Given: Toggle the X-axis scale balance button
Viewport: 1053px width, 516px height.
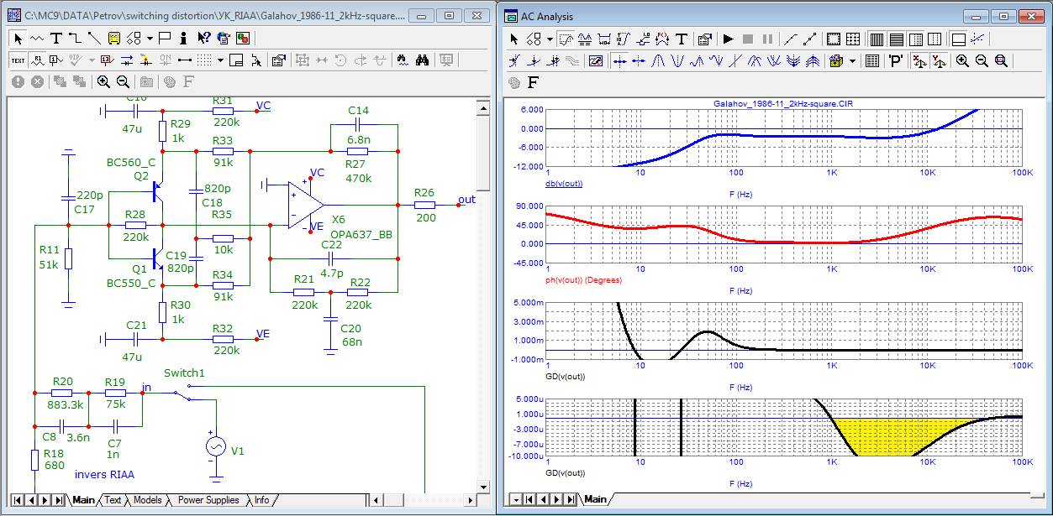Looking at the screenshot, I should (919, 60).
